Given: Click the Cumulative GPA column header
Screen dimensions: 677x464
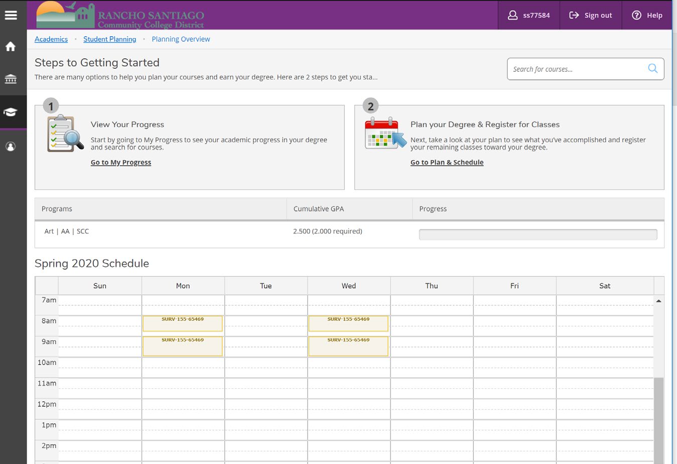Looking at the screenshot, I should pos(318,208).
